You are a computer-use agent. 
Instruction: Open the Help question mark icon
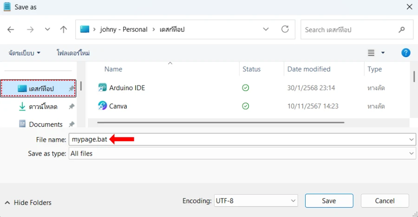pos(405,53)
